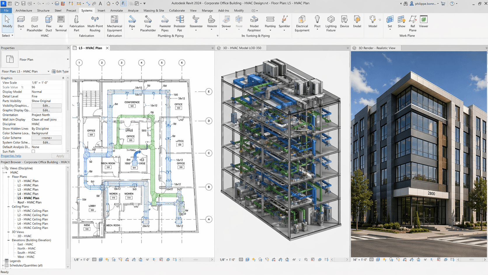This screenshot has height=275, width=488.
Task: Open the 3D - HVAC view in browser
Action: [x=25, y=236]
